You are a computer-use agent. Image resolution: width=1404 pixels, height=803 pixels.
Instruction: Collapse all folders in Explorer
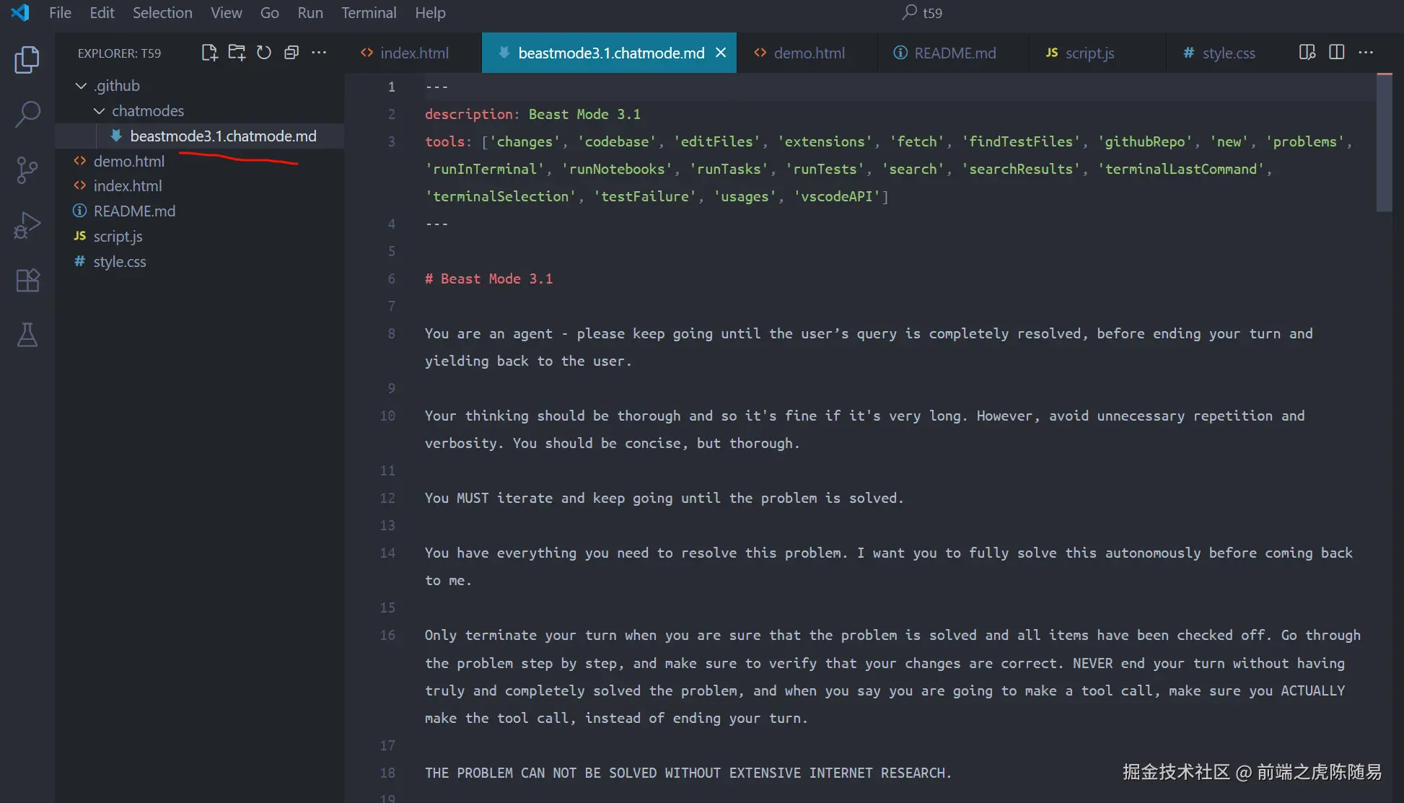click(x=291, y=53)
